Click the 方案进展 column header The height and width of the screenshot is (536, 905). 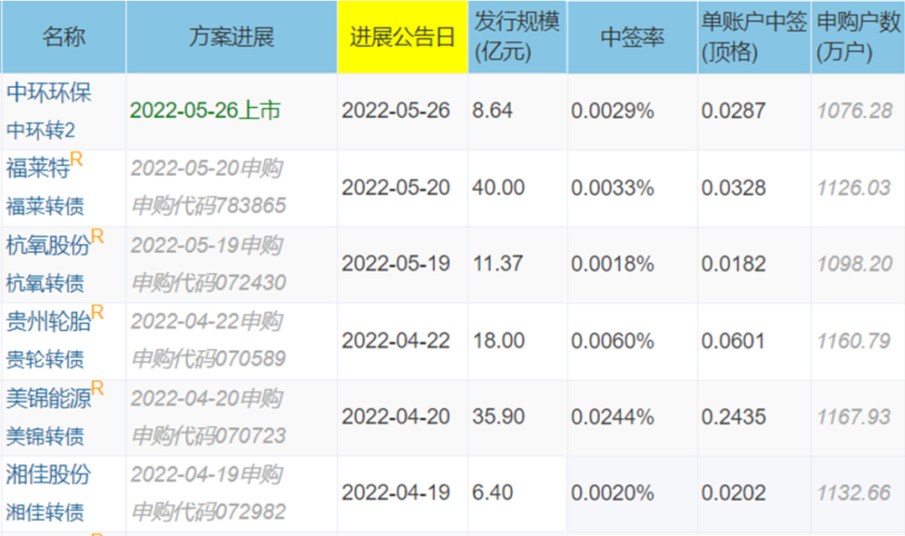(x=231, y=38)
